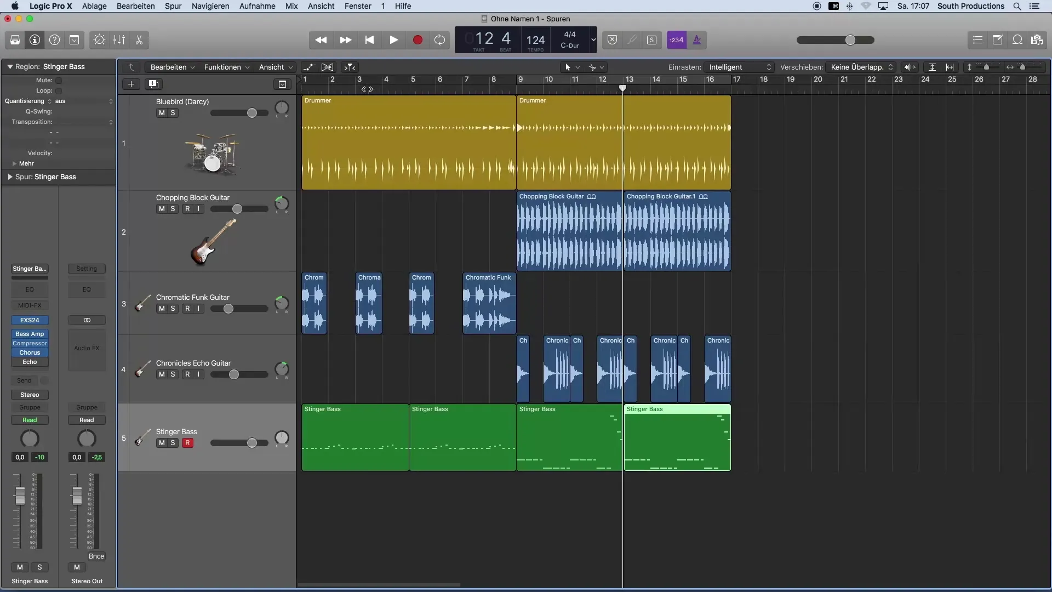This screenshot has height=592, width=1052.
Task: Toggle the Loop checkbox in Region inspector
Action: tap(59, 91)
